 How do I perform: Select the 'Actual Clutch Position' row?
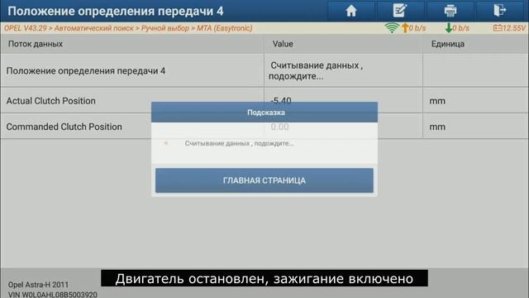click(x=264, y=101)
